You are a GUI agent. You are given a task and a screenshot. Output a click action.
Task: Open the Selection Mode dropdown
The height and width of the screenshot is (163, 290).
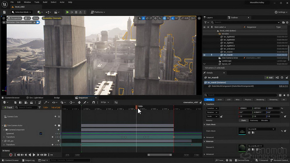click(x=21, y=12)
